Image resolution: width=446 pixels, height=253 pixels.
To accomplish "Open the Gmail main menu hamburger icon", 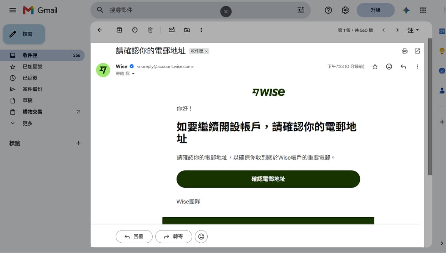I will pos(12,10).
